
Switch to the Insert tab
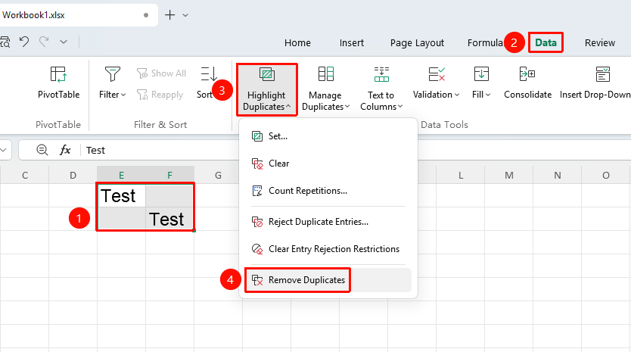click(351, 42)
